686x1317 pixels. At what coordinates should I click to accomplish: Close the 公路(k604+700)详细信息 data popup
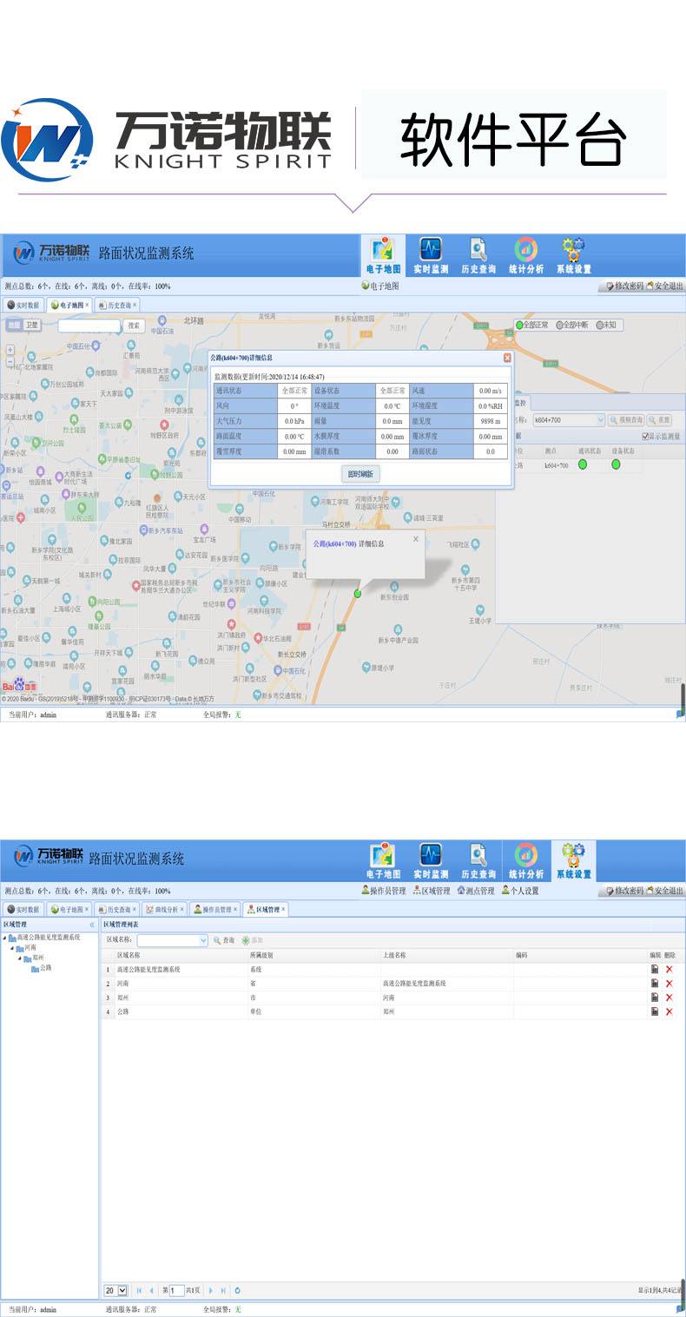507,357
